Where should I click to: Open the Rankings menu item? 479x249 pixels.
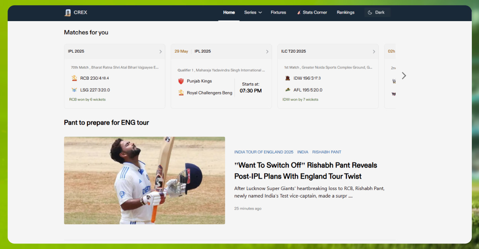[345, 12]
